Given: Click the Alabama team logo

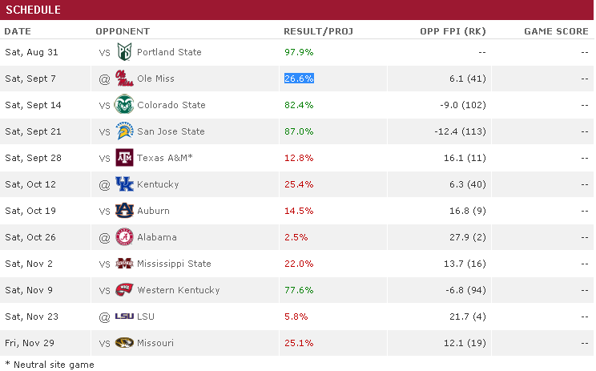Looking at the screenshot, I should click(124, 237).
